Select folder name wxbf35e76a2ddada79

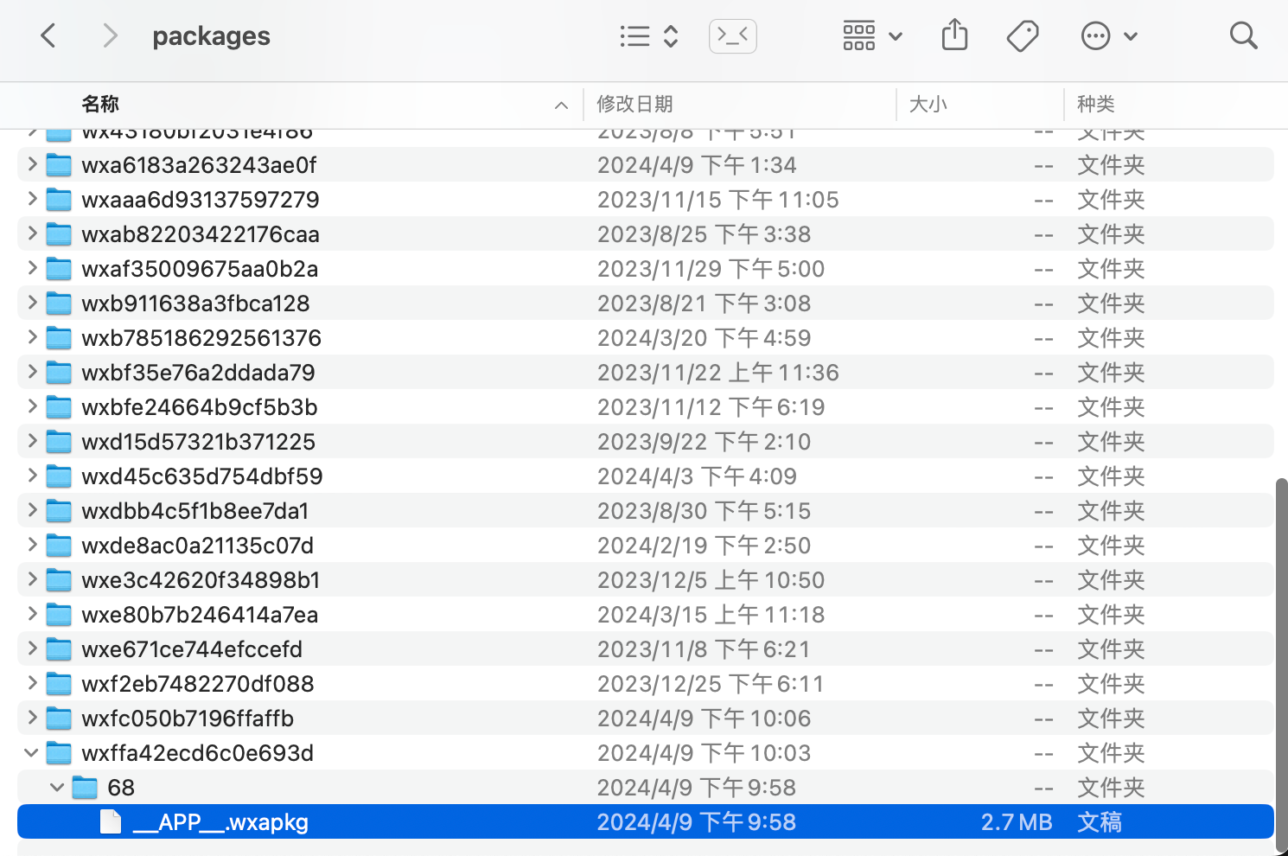(198, 373)
